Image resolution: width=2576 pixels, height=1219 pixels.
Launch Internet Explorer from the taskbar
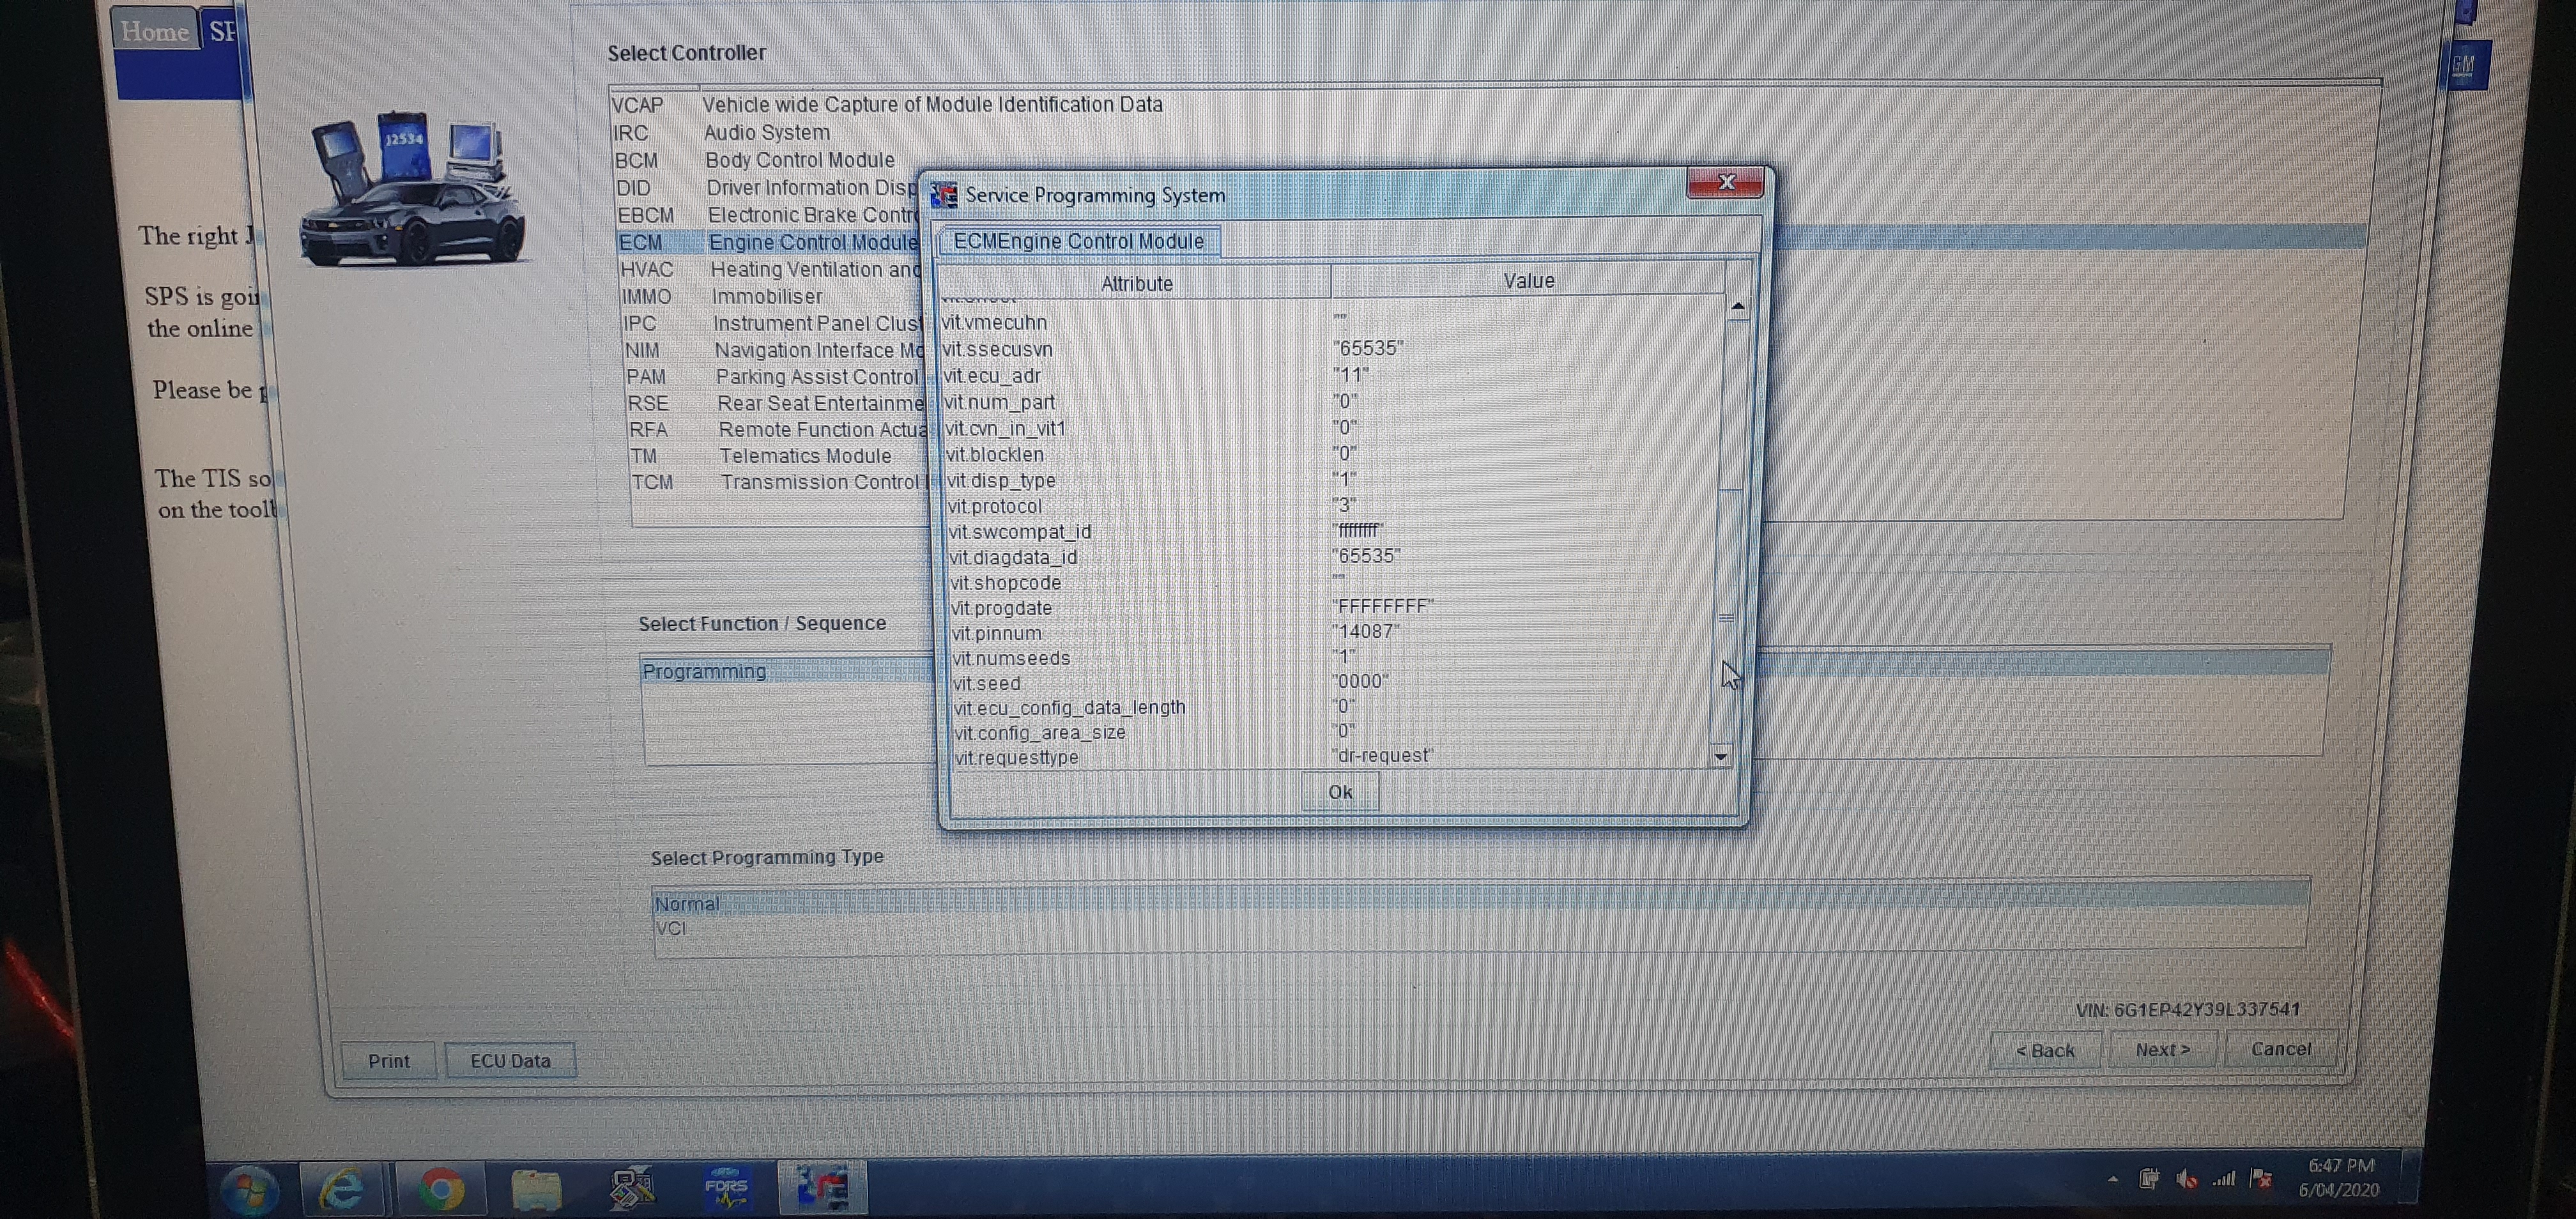341,1189
